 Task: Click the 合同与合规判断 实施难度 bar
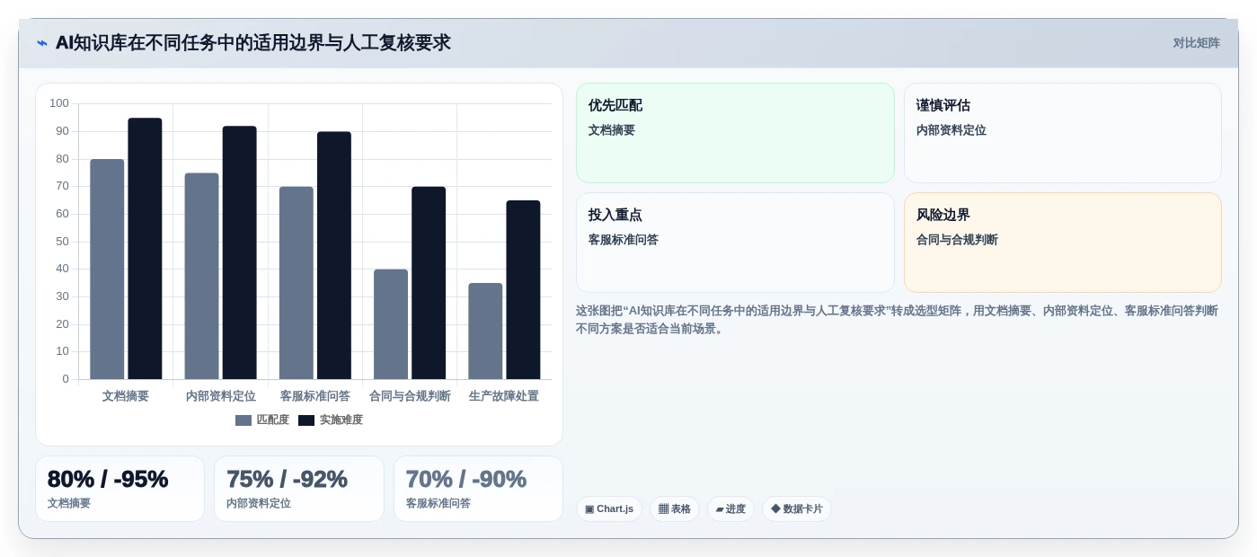(x=429, y=283)
